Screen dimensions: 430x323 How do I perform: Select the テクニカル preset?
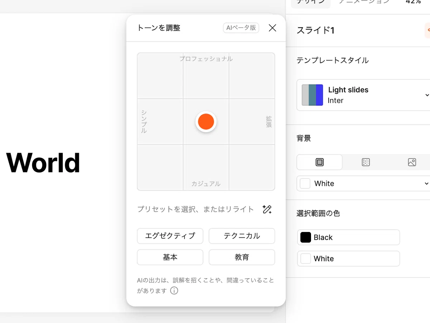(x=242, y=236)
